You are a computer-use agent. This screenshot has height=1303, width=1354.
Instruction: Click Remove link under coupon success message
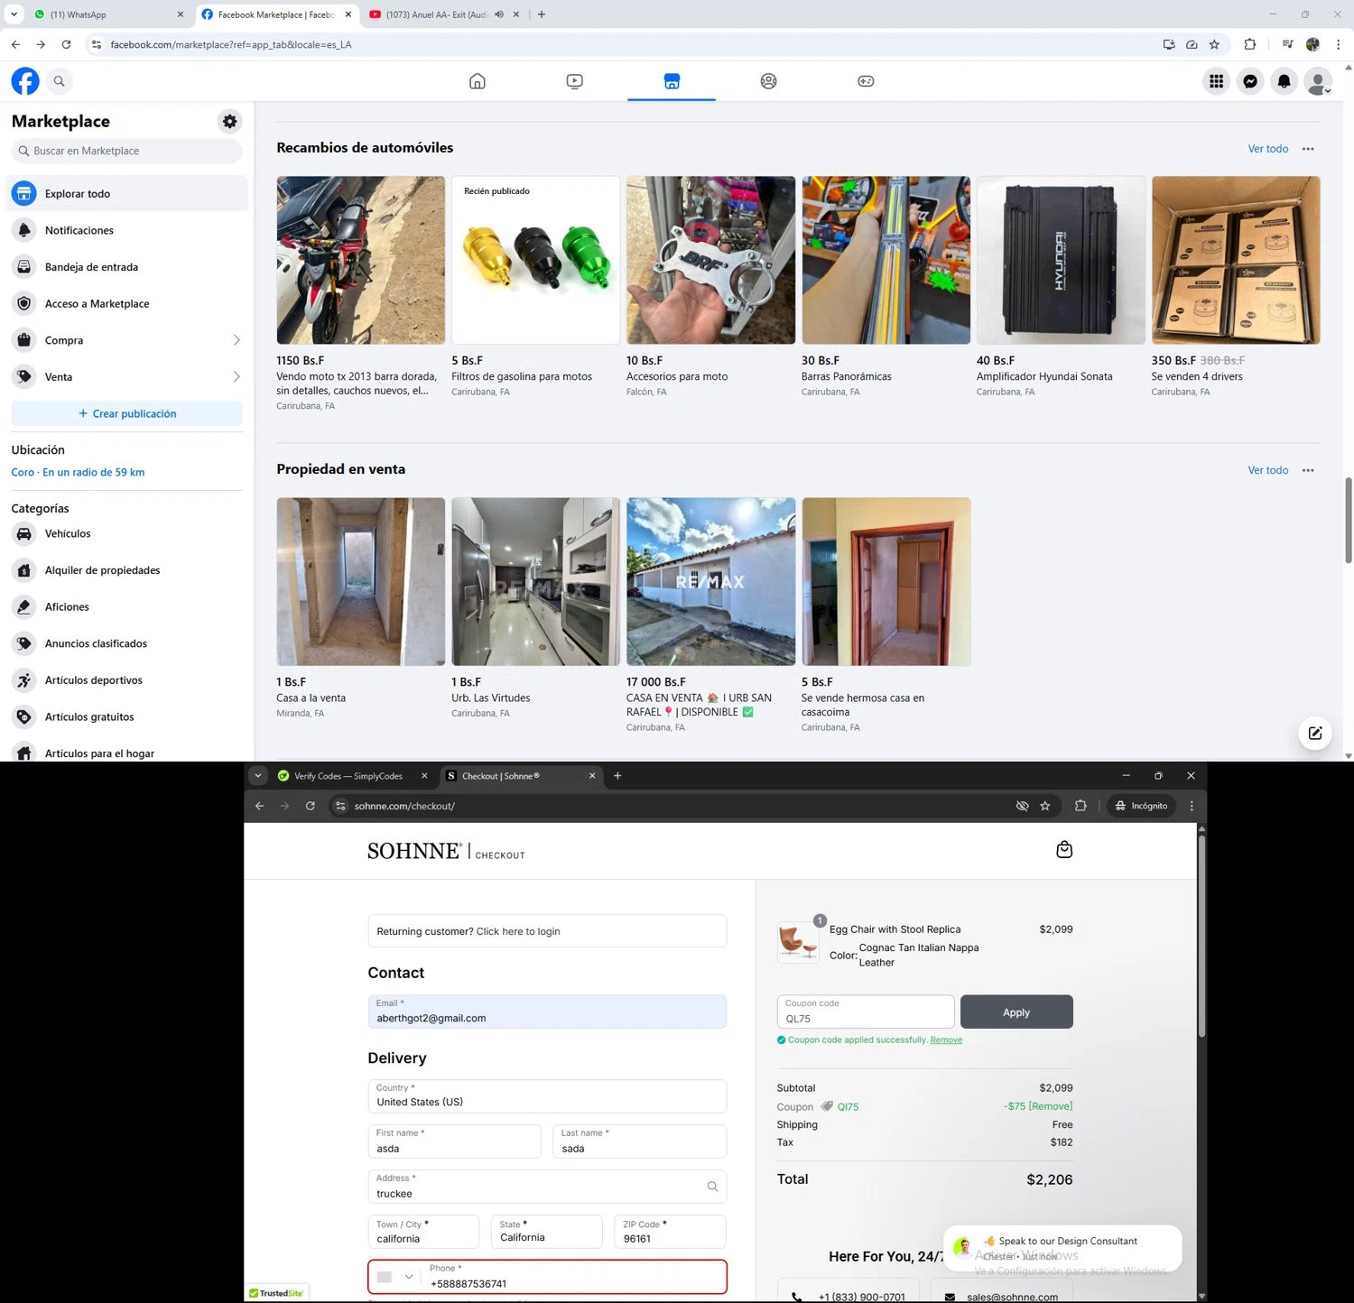[946, 1040]
